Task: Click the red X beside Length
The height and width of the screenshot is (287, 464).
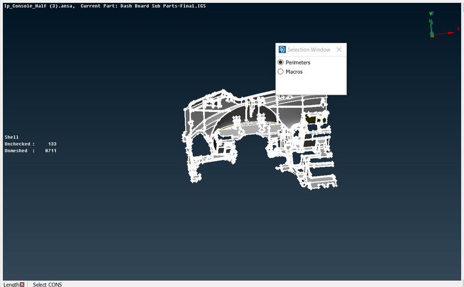Action: [22, 284]
